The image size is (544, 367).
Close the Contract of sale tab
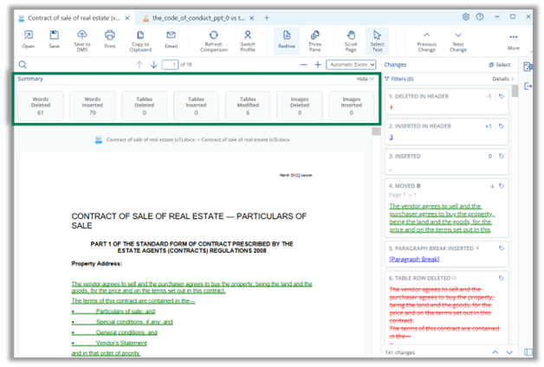pyautogui.click(x=127, y=18)
